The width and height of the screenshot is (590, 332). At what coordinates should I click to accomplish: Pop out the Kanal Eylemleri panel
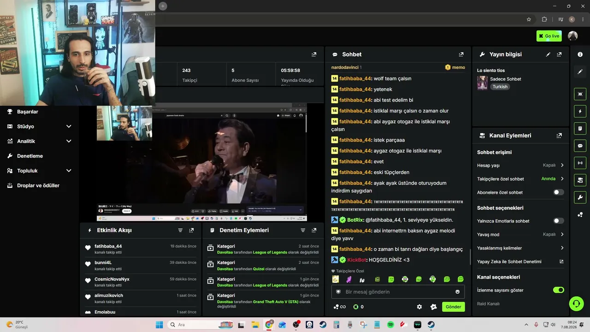(x=559, y=136)
